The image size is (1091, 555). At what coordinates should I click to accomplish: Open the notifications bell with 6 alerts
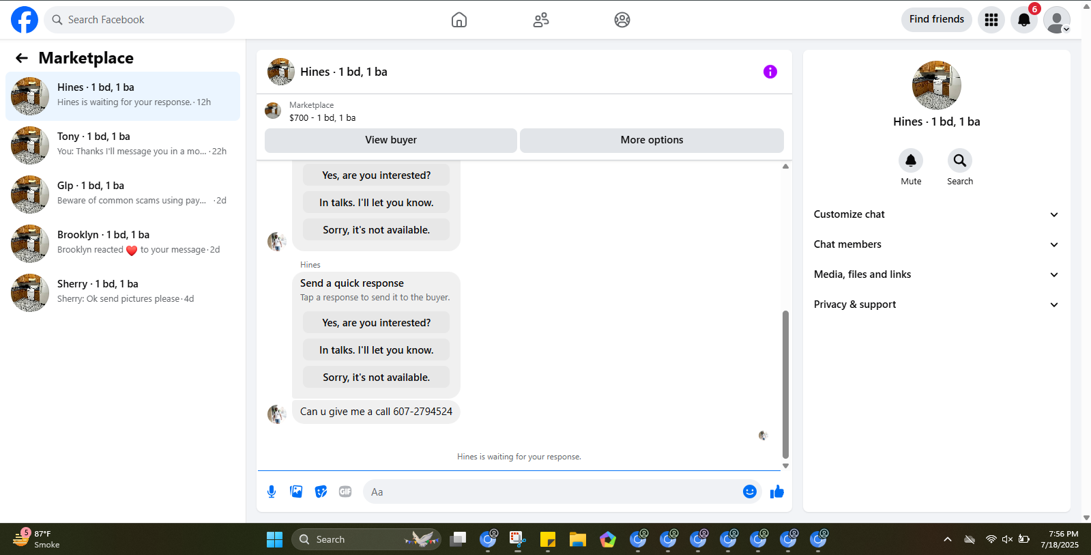click(1024, 20)
